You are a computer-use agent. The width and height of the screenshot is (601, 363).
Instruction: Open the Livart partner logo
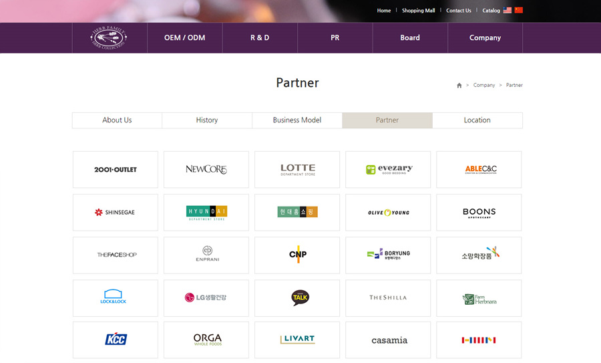[x=297, y=340]
